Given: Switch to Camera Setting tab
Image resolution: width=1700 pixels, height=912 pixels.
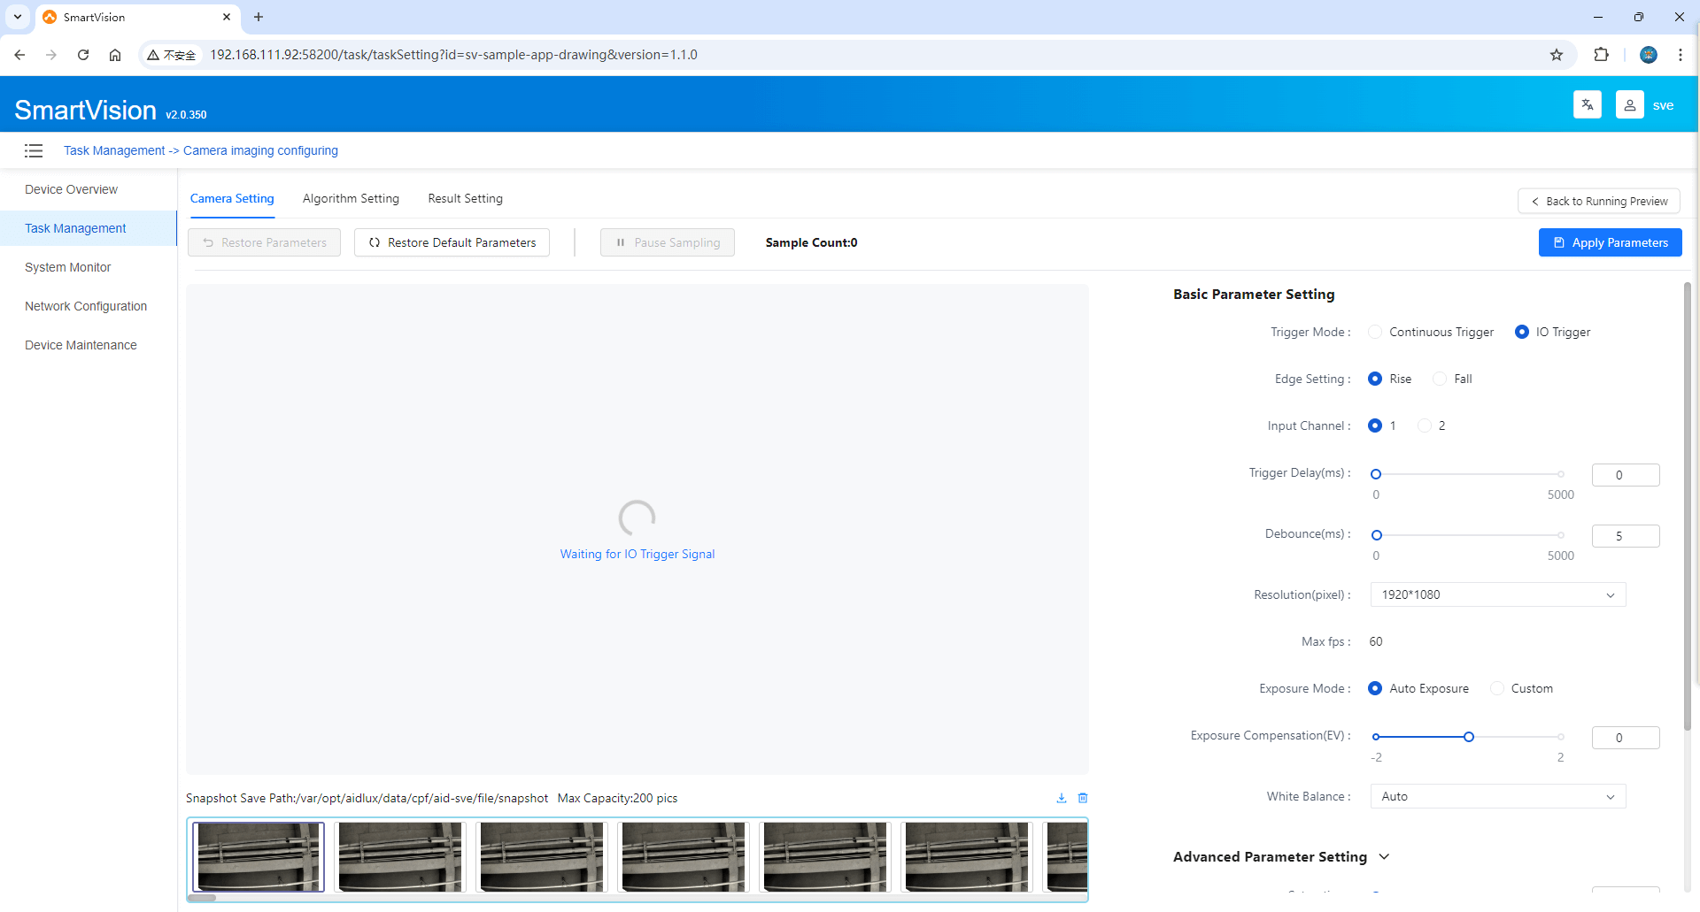Looking at the screenshot, I should click(232, 199).
